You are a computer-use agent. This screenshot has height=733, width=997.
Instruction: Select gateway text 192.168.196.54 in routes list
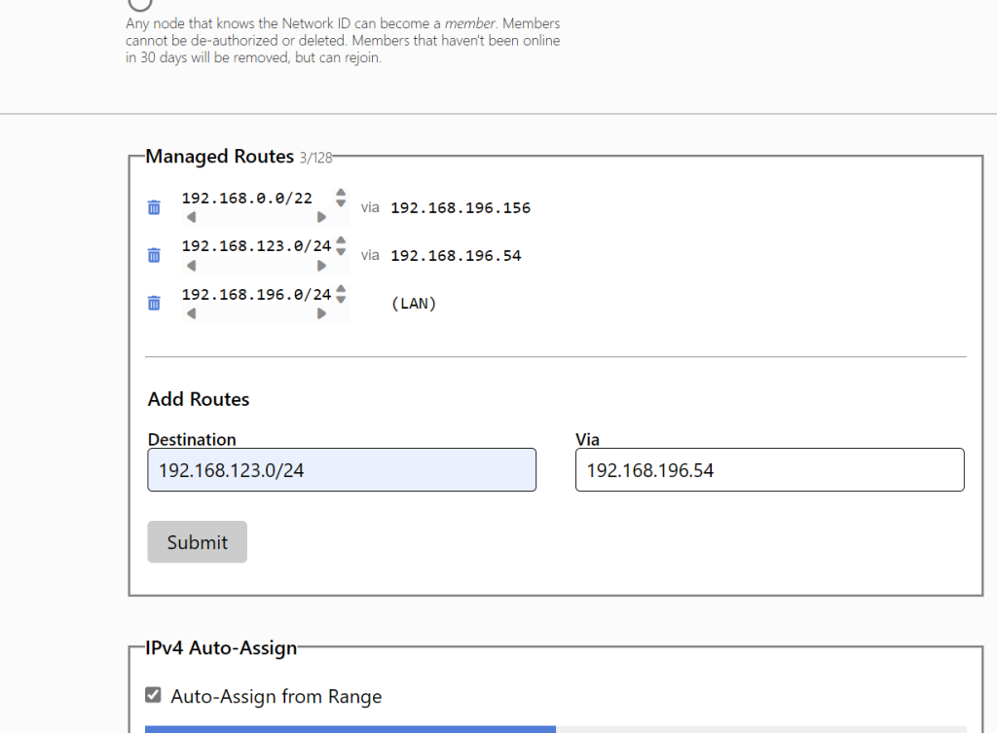point(456,256)
